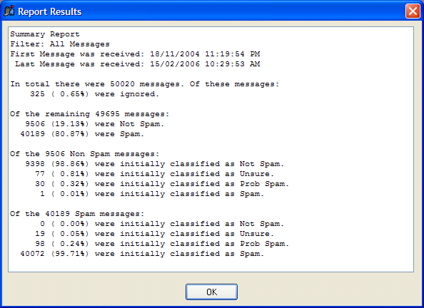Screen dimensions: 424x308
Task: Click the 40072 (99.71%) classified as Spam line
Action: (142, 254)
